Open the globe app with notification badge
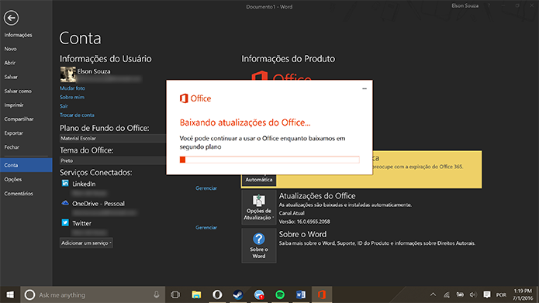The width and height of the screenshot is (539, 303). tap(259, 294)
